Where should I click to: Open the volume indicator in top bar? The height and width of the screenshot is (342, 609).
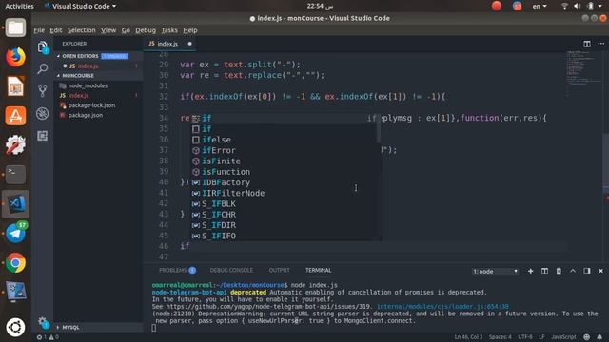coord(578,6)
